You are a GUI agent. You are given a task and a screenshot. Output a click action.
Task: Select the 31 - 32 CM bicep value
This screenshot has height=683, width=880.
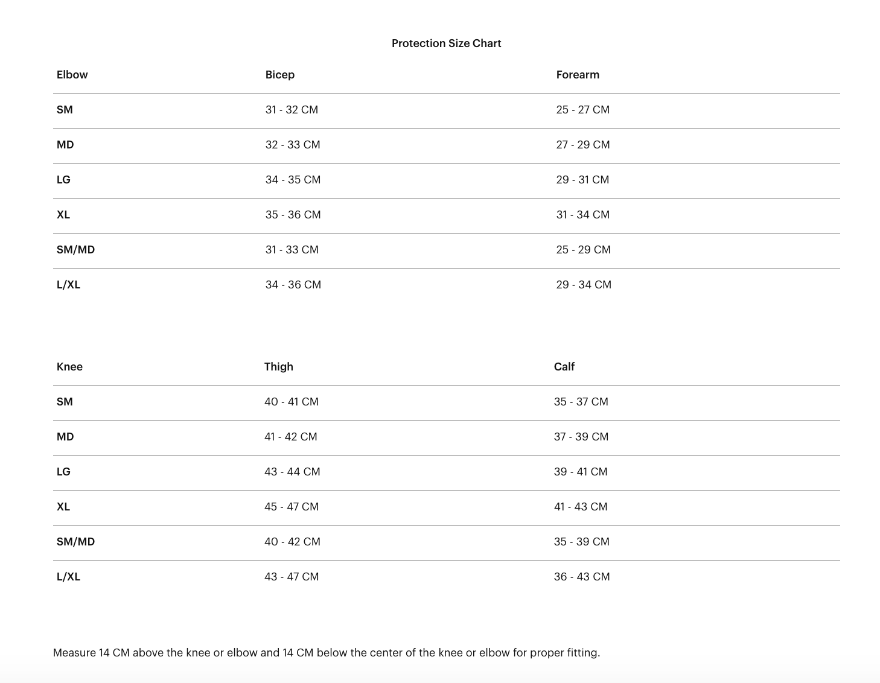click(292, 110)
